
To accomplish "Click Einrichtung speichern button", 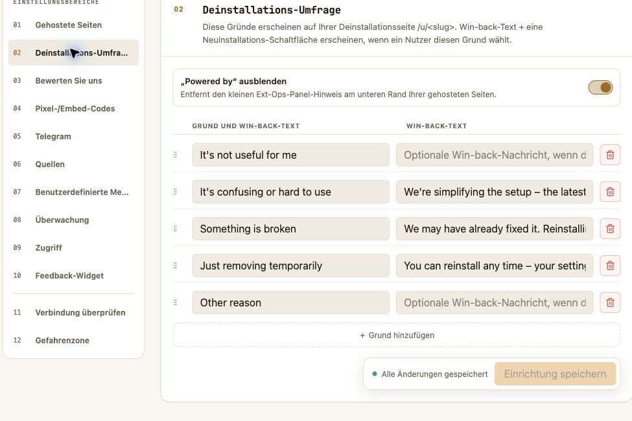I will tap(555, 374).
